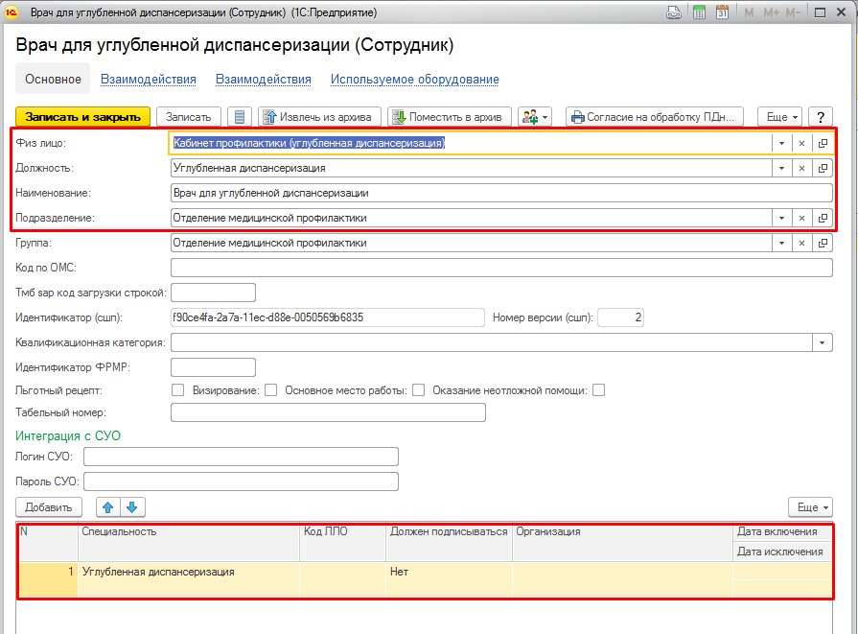Open the calculator in the title bar
The image size is (858, 634).
tap(700, 12)
